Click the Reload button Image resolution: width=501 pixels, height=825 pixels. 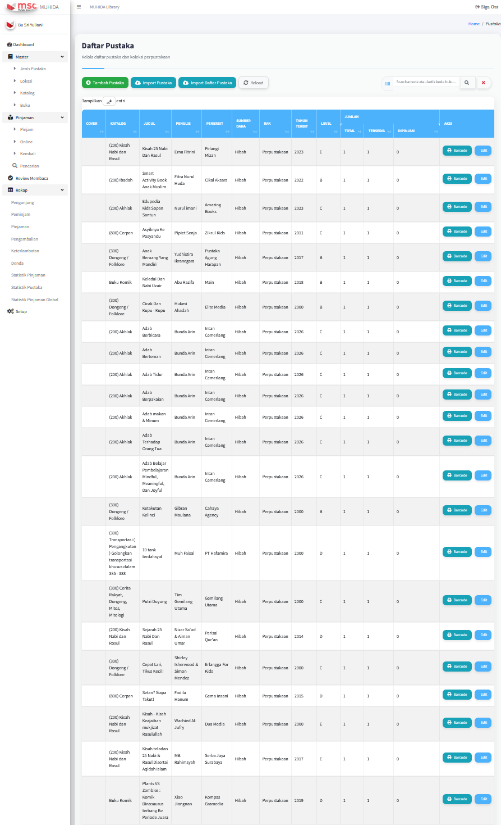(x=254, y=83)
